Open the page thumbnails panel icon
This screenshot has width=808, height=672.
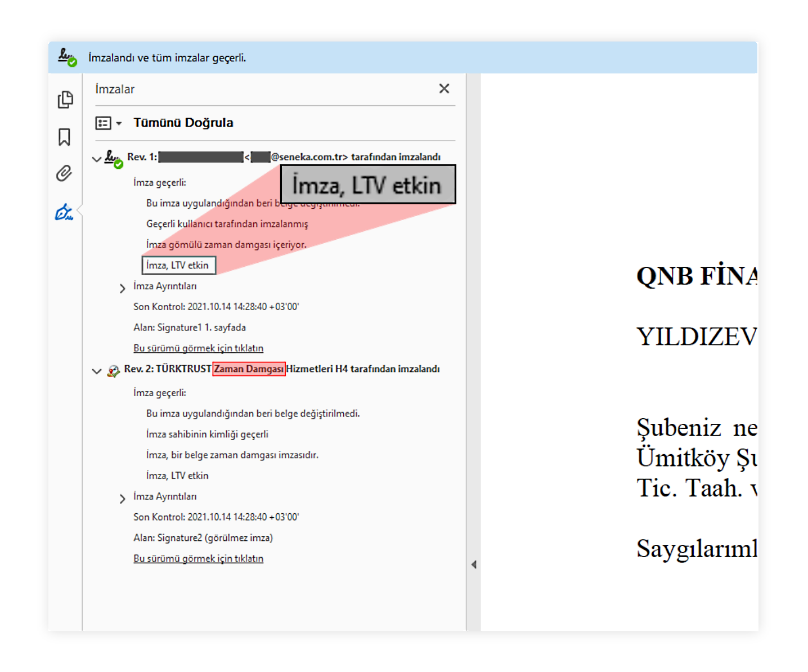65,100
